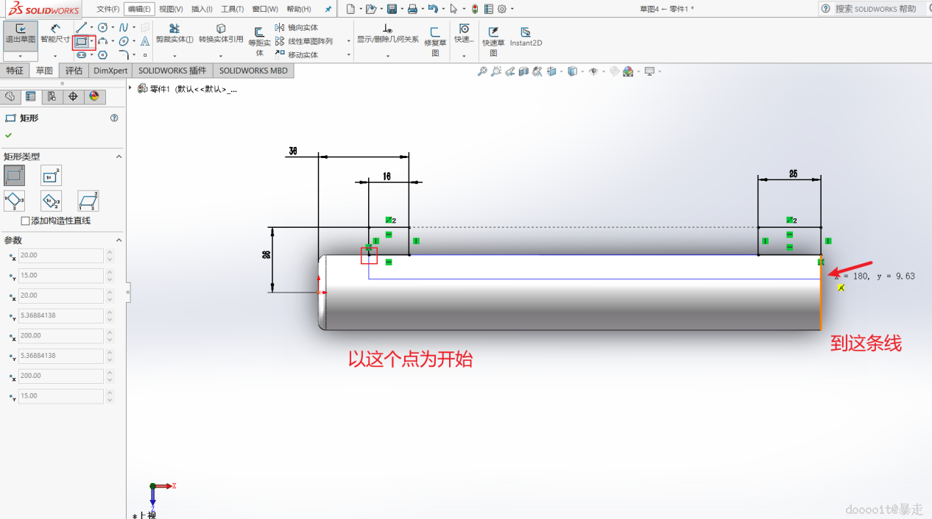Open the 视图(V) menu
Image resolution: width=932 pixels, height=519 pixels.
[x=171, y=9]
